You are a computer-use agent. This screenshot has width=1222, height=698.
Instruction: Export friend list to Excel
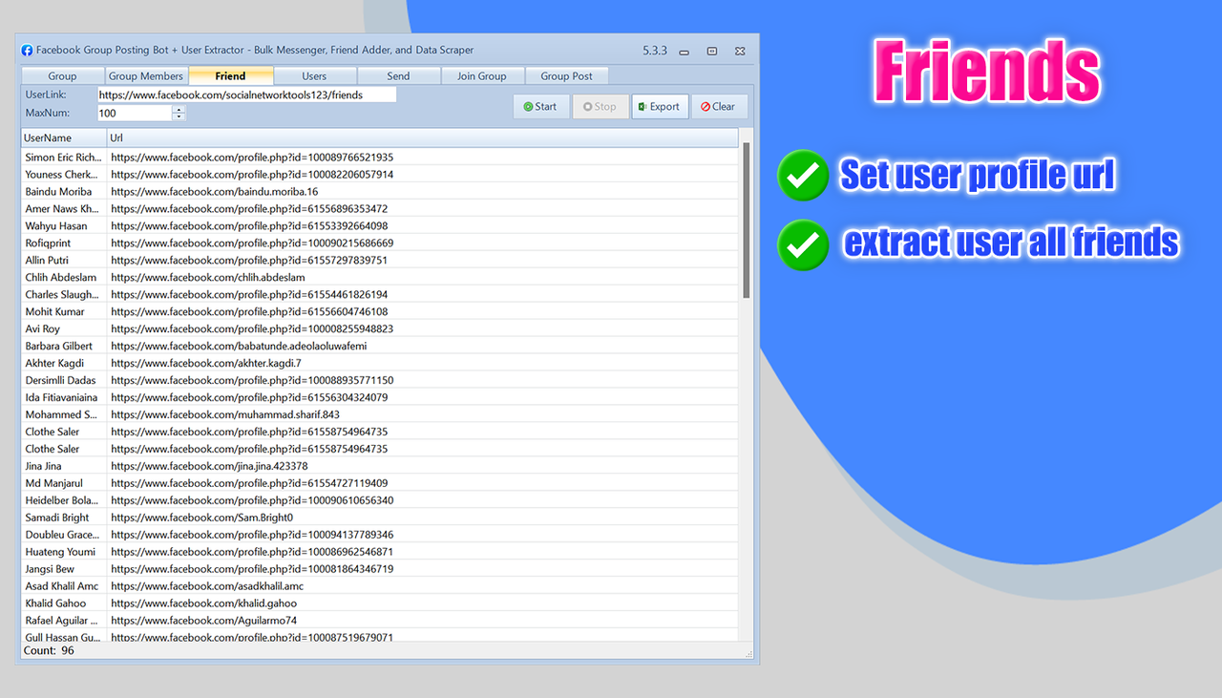point(660,107)
